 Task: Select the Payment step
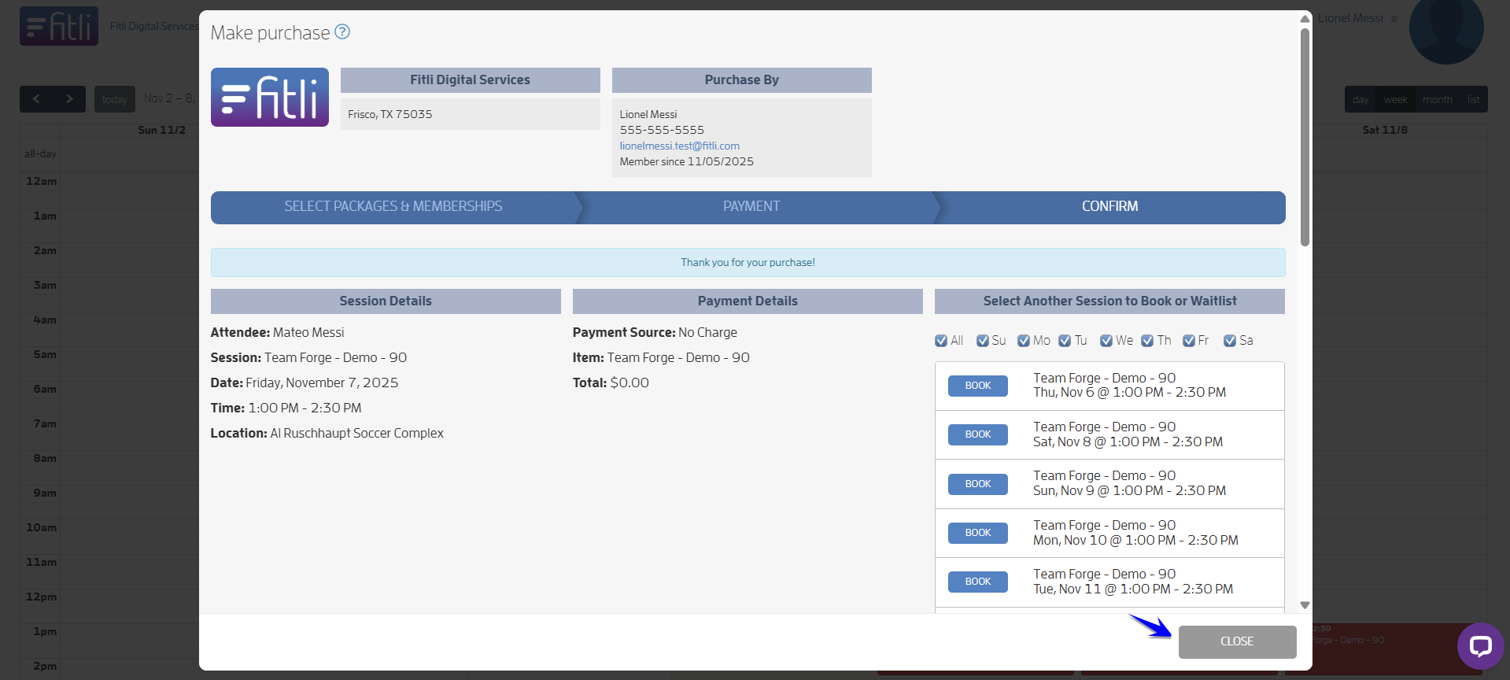[x=751, y=207]
